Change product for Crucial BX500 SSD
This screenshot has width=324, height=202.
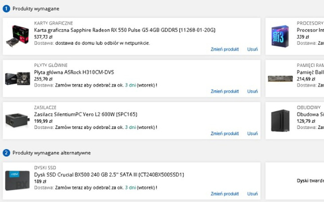[225, 194]
